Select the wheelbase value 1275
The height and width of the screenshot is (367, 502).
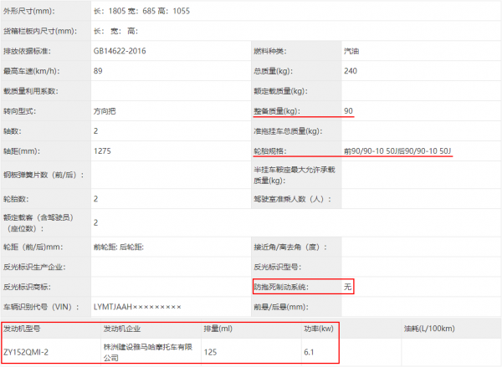coord(102,151)
